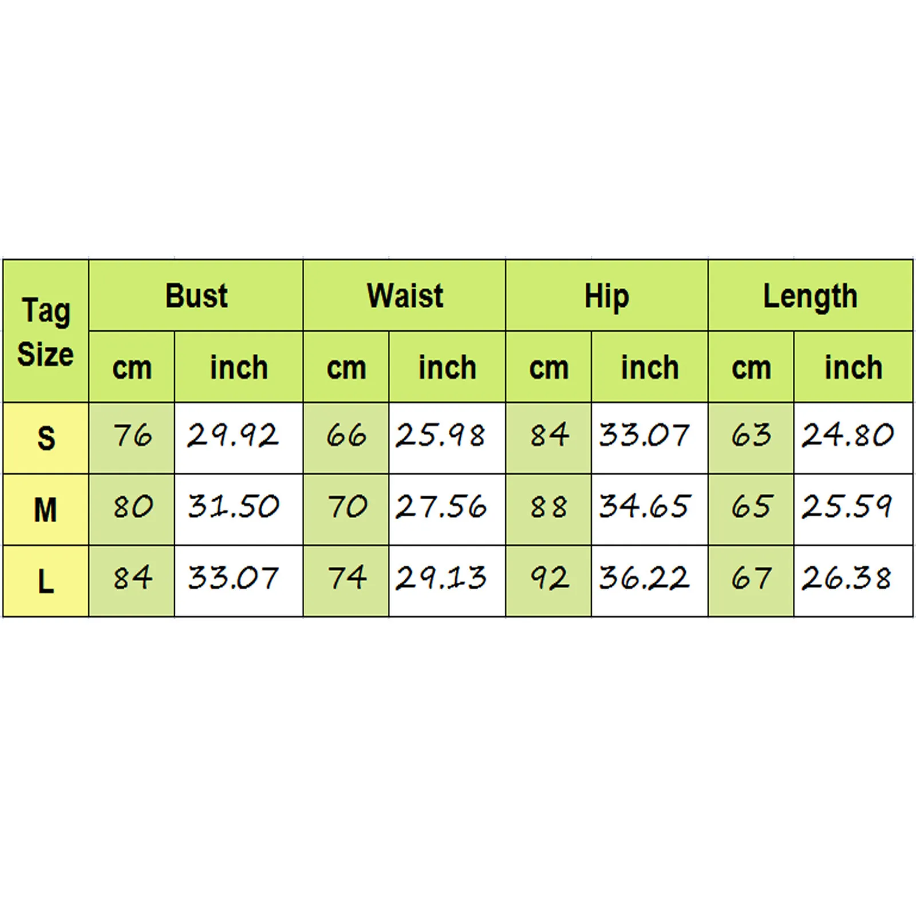This screenshot has height=916, width=916.
Task: Select the 29.92 bust inch cell
Action: 233,436
